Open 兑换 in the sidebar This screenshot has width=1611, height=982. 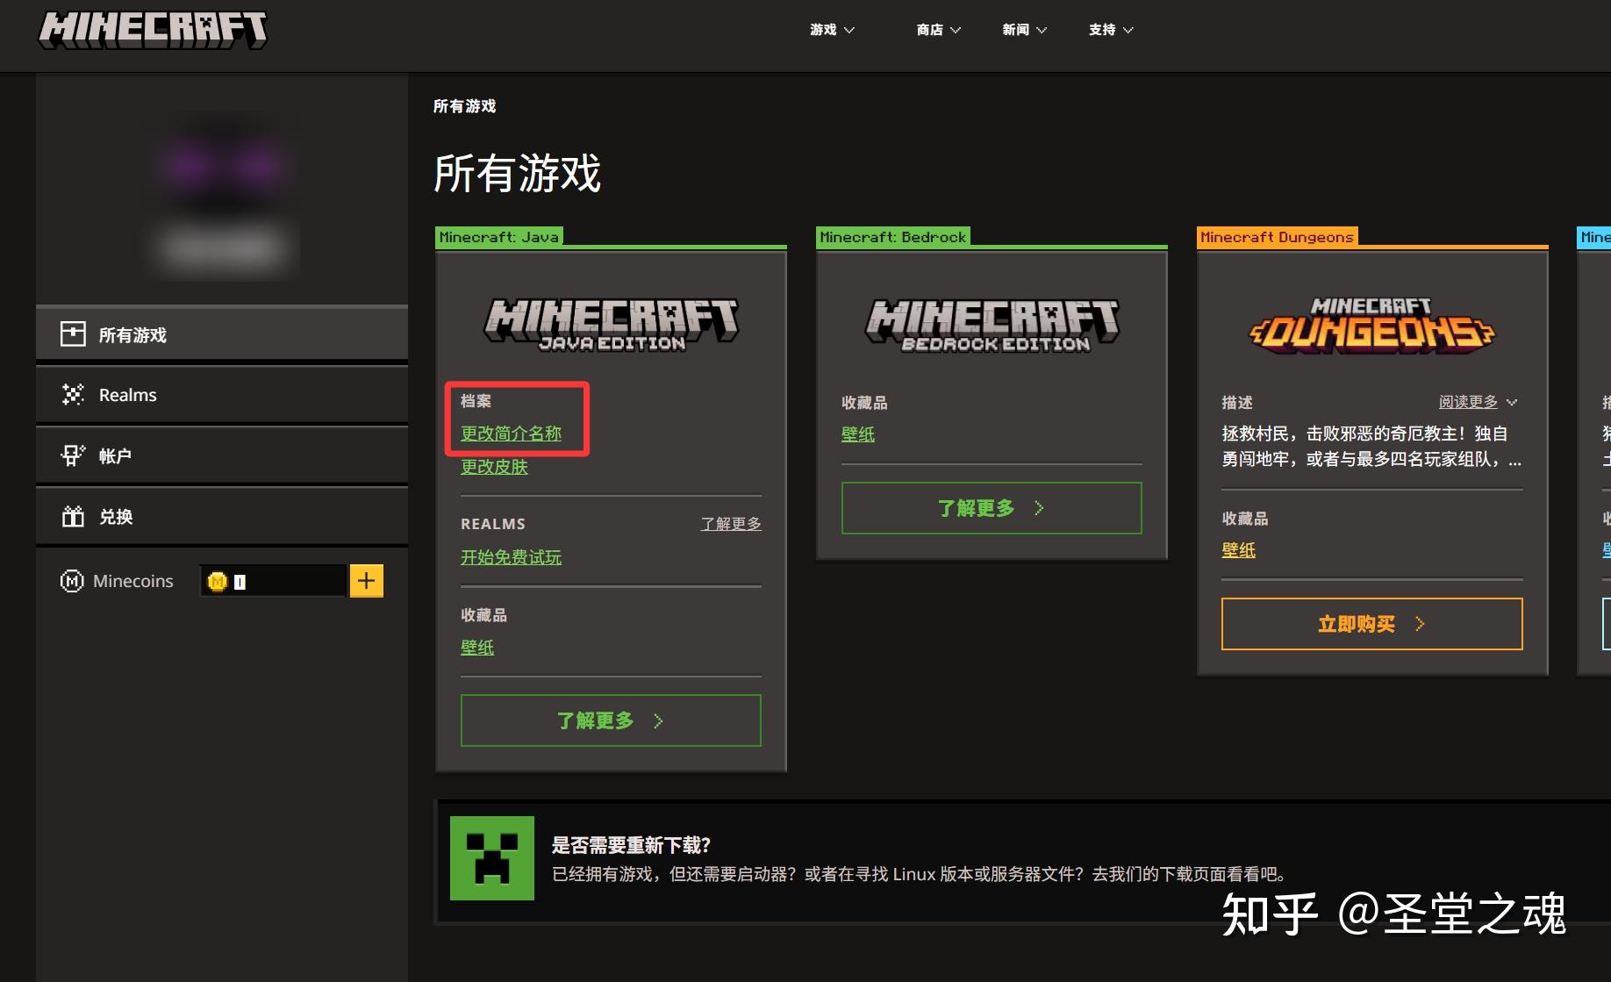click(222, 516)
